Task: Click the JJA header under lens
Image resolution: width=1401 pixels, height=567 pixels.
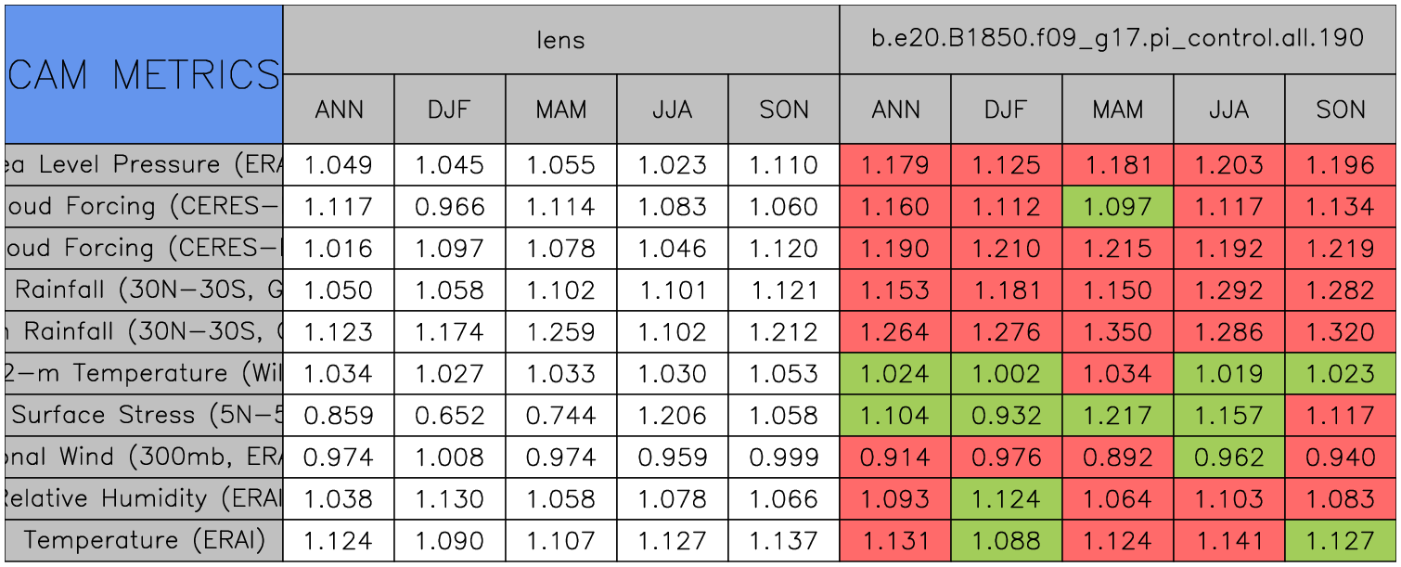Action: coord(672,110)
